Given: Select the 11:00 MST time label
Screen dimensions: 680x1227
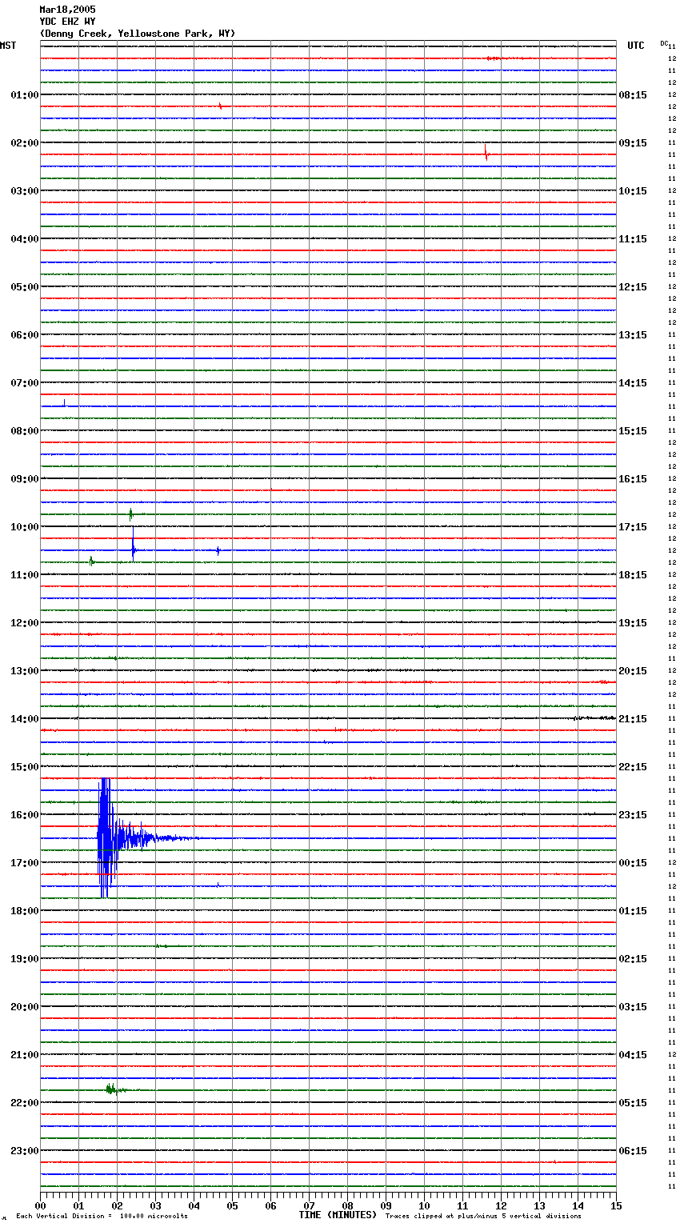Looking at the screenshot, I should [x=25, y=575].
